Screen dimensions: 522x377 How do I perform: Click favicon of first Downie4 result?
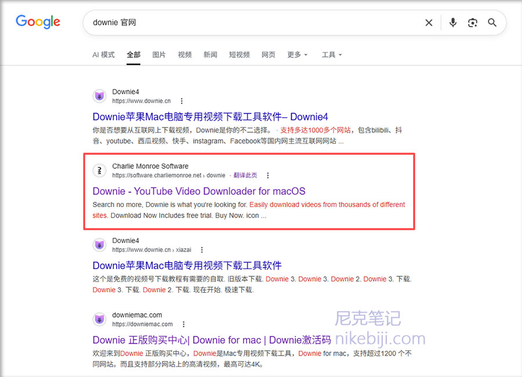(x=99, y=96)
